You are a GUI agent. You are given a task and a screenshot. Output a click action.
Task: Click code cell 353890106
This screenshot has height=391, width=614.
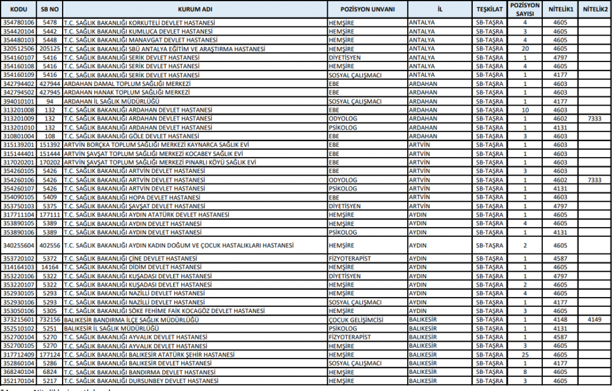tap(19, 233)
